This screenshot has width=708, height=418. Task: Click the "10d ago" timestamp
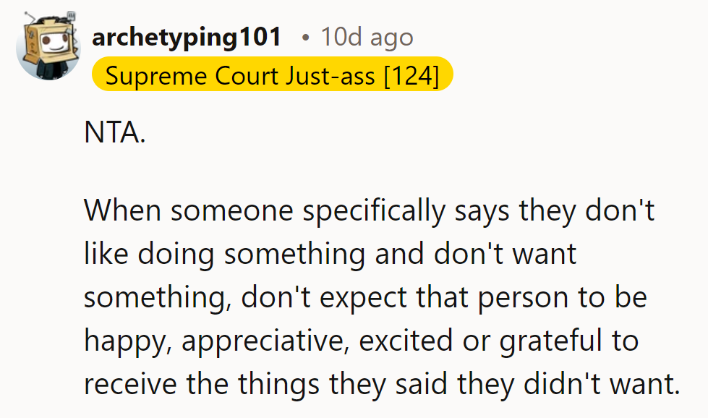[367, 38]
